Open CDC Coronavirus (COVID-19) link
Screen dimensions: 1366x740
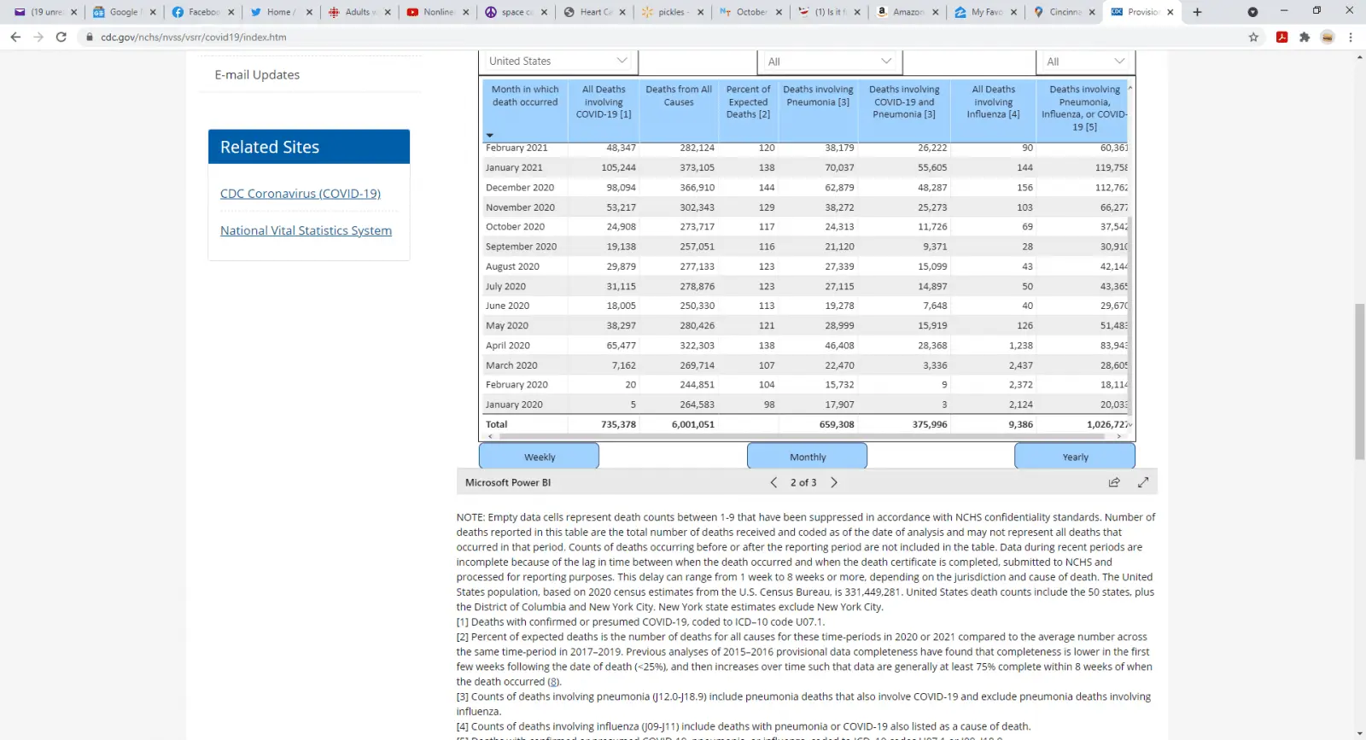[301, 194]
